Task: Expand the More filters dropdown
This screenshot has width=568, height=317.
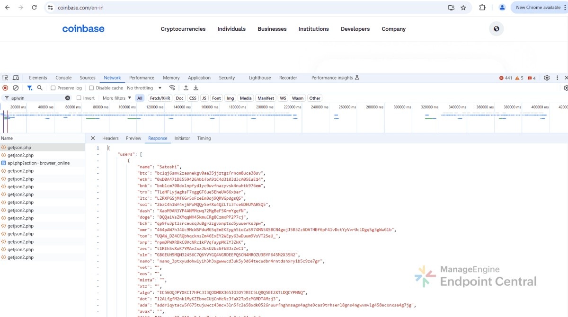Action: (x=117, y=98)
